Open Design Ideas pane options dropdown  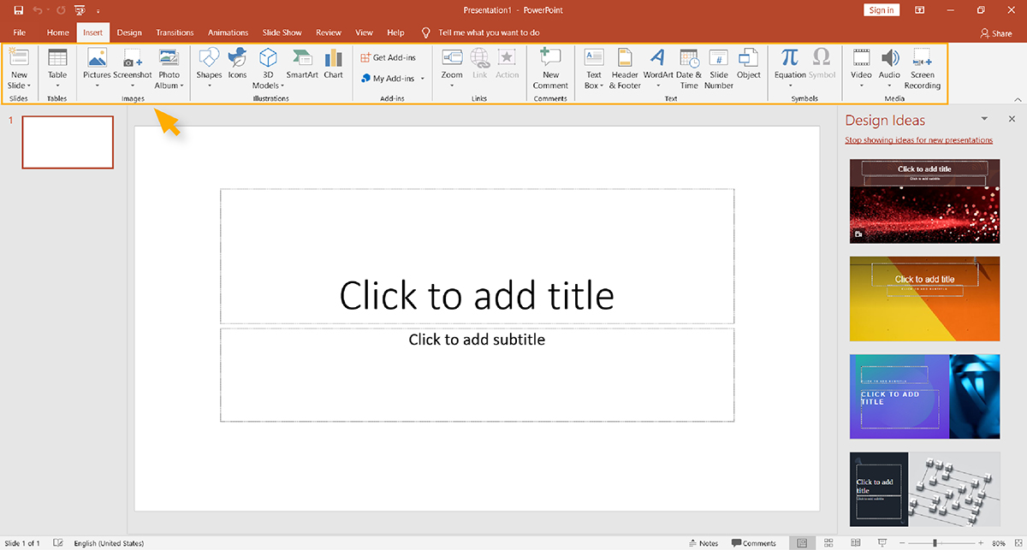tap(984, 119)
